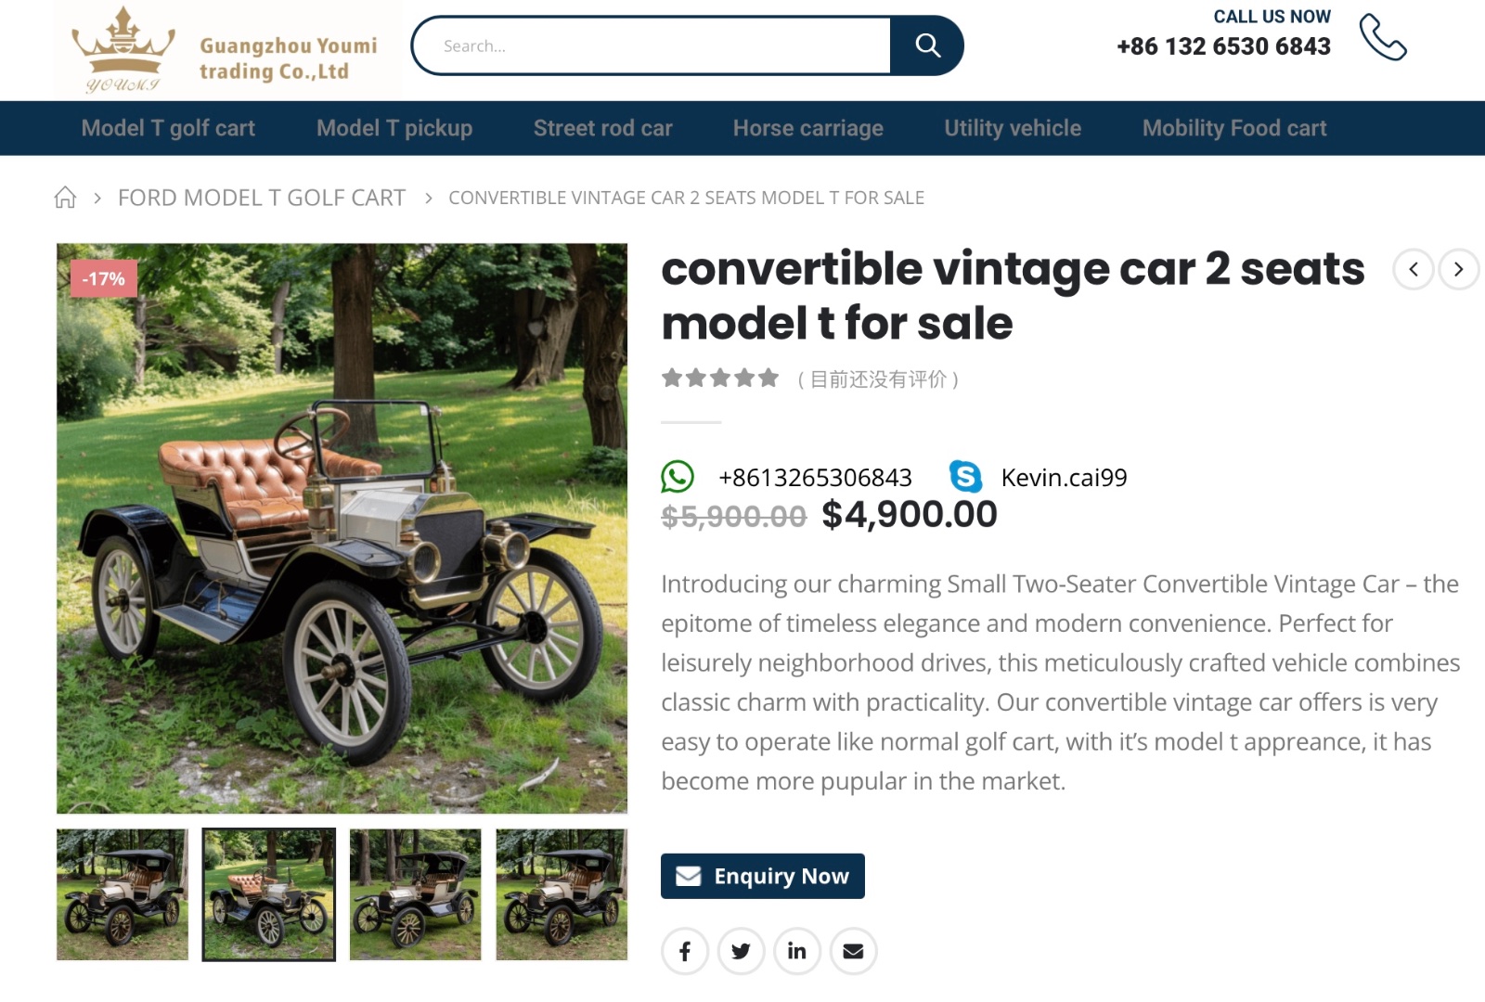
Task: Share product on LinkedIn
Action: pos(797,951)
